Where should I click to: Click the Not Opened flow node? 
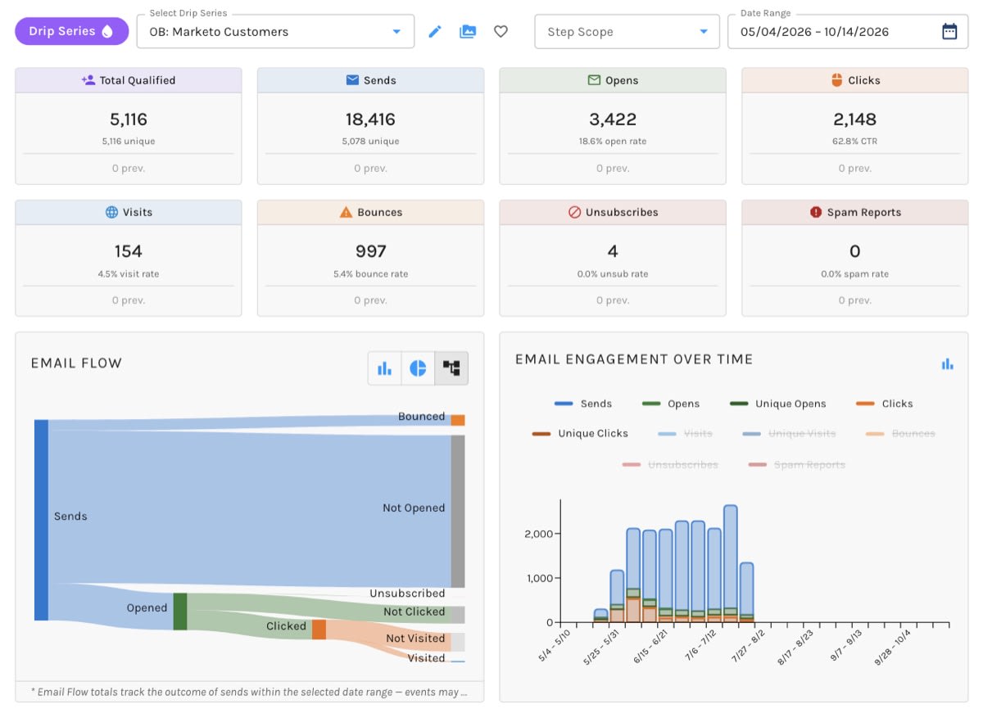458,511
